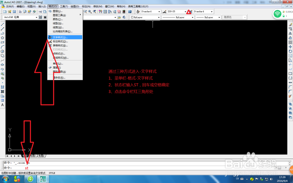This screenshot has height=183, width=293.
Task: Click the Plot printer icon
Action: [20, 12]
